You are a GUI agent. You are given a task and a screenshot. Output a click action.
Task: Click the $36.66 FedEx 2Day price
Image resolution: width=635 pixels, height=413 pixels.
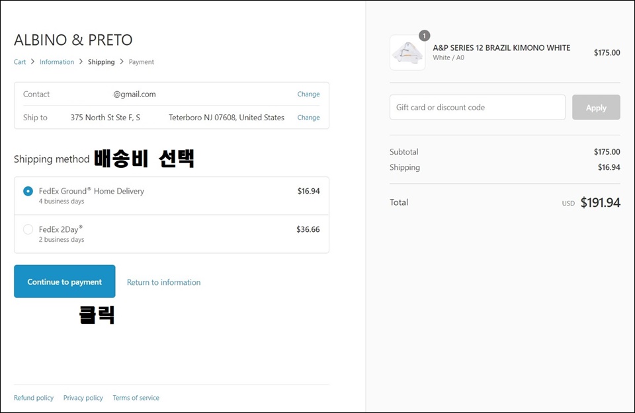[x=308, y=229]
